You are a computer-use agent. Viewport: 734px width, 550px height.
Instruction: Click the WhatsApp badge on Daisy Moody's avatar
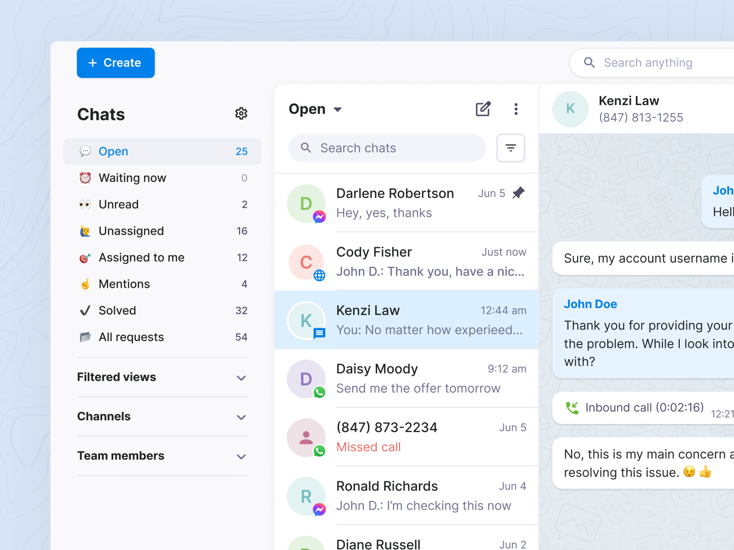pos(320,393)
